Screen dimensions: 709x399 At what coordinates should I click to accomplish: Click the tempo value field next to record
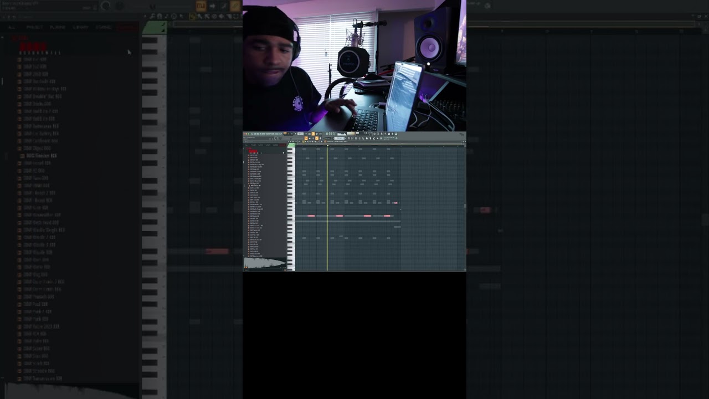(300, 134)
